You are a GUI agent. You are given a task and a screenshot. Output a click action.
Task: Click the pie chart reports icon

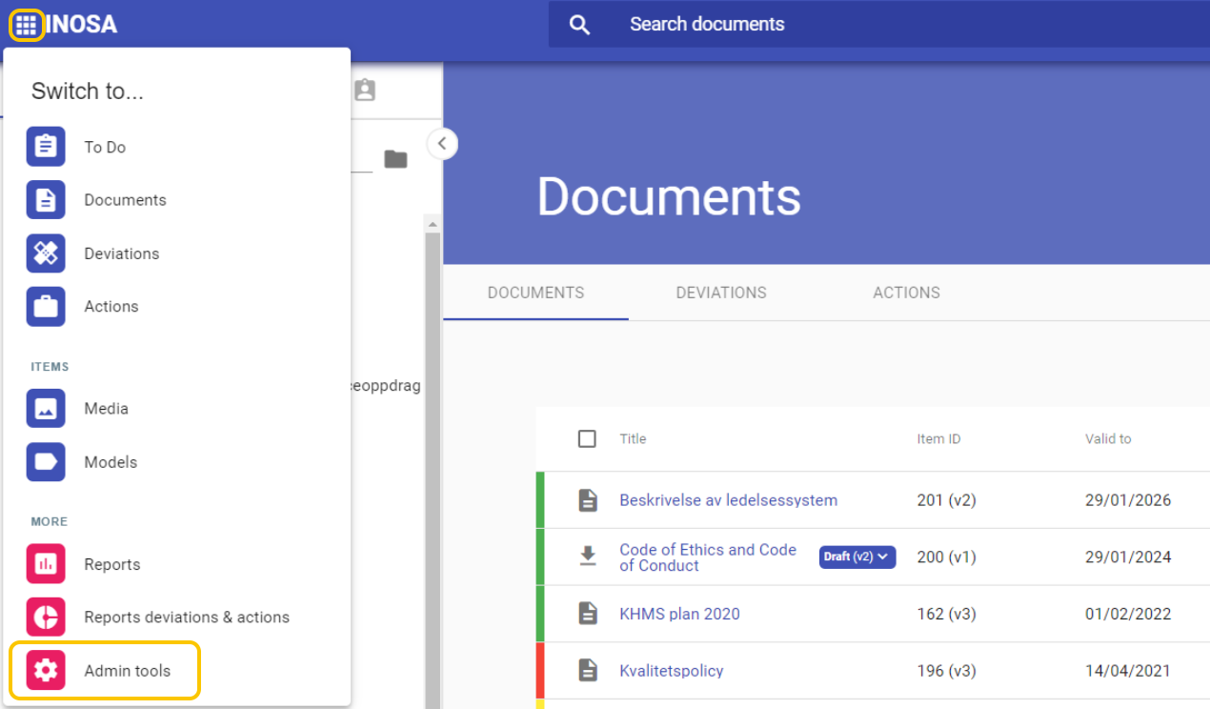click(46, 618)
